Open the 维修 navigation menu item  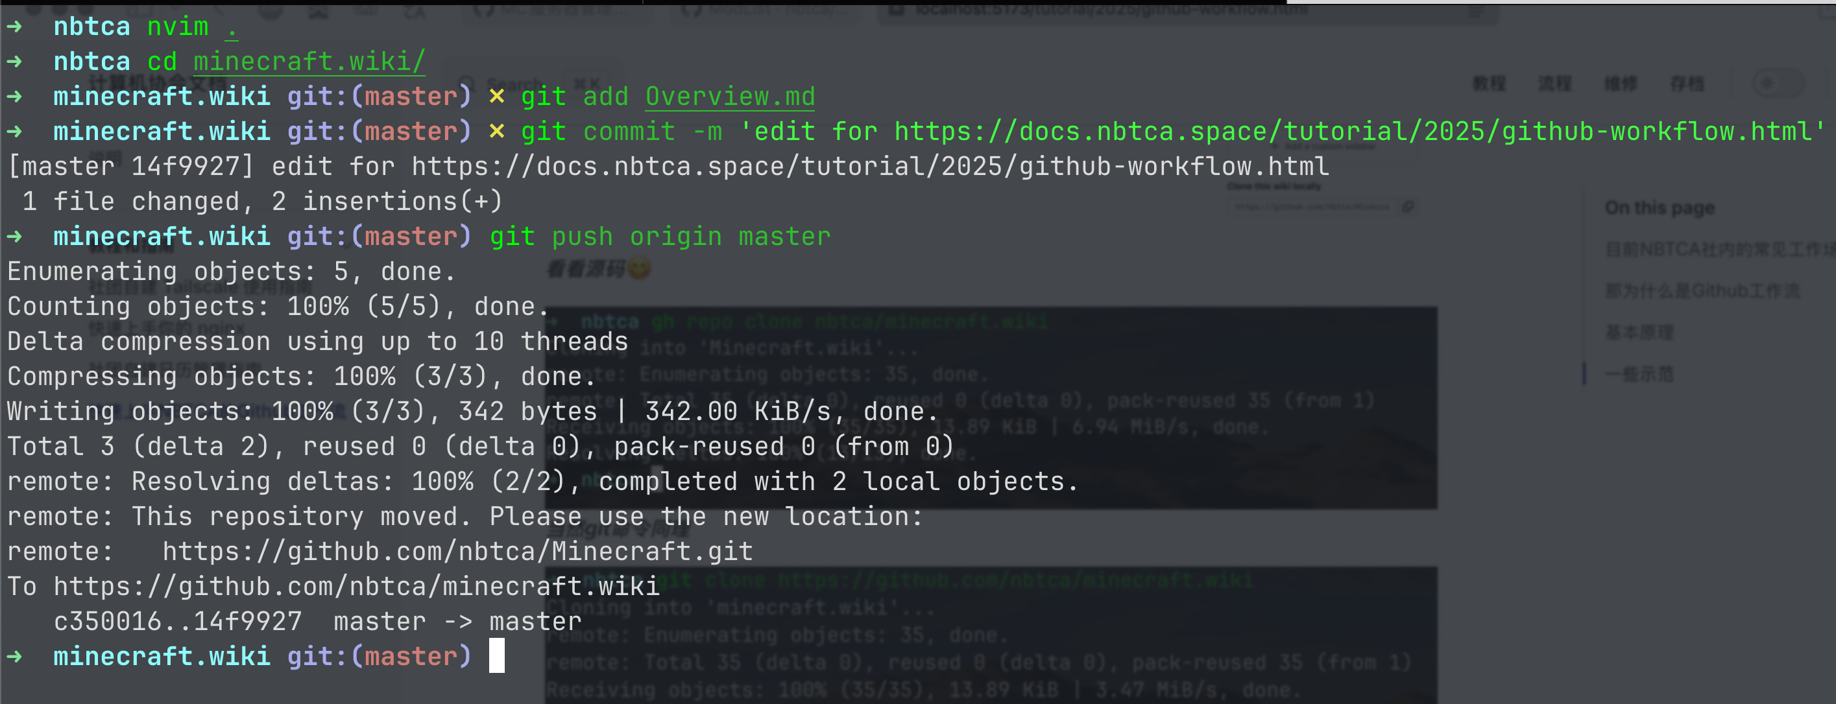tap(1620, 84)
